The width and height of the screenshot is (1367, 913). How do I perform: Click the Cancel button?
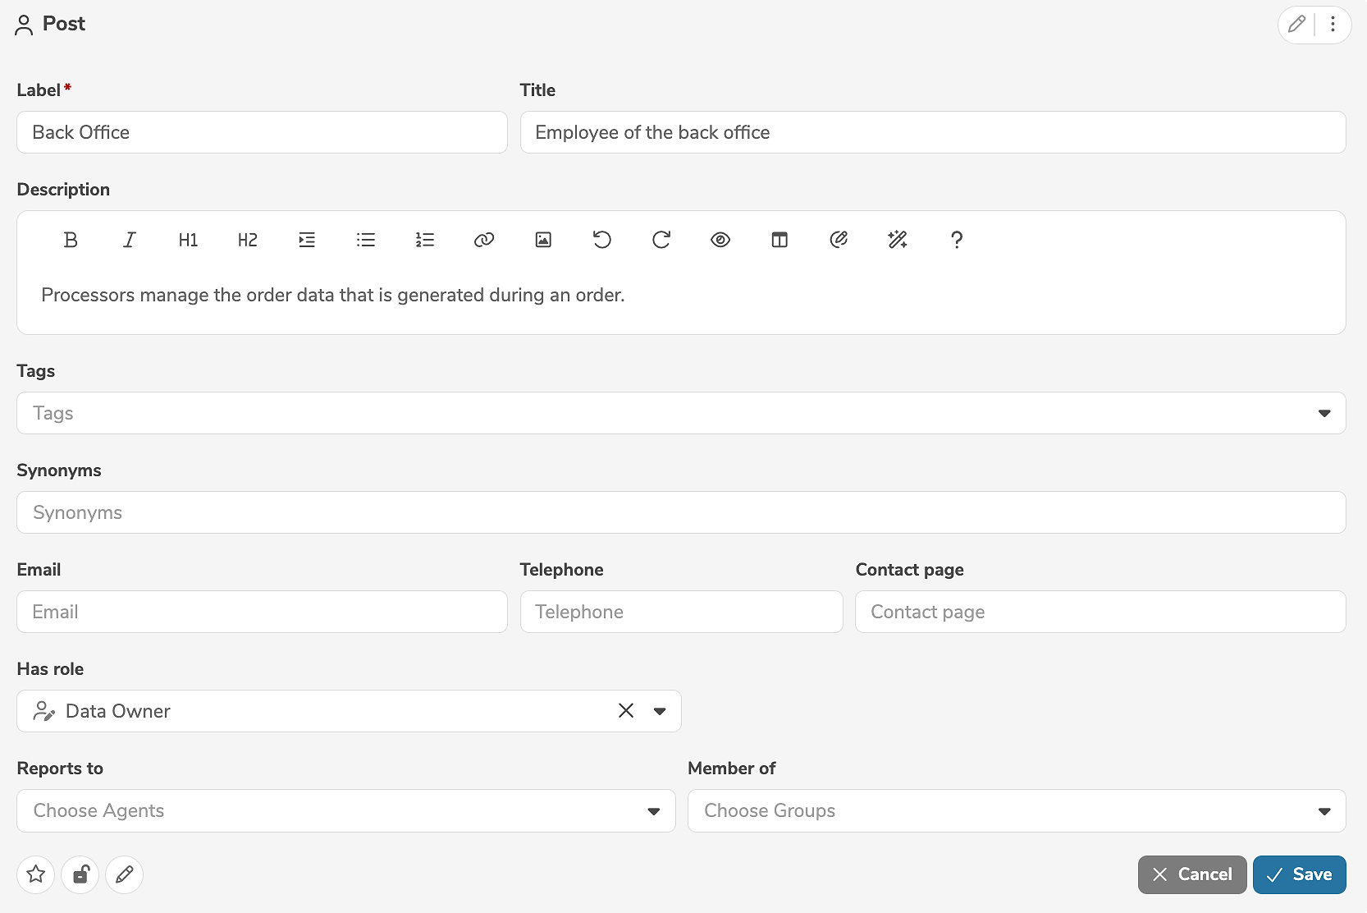coord(1191,874)
